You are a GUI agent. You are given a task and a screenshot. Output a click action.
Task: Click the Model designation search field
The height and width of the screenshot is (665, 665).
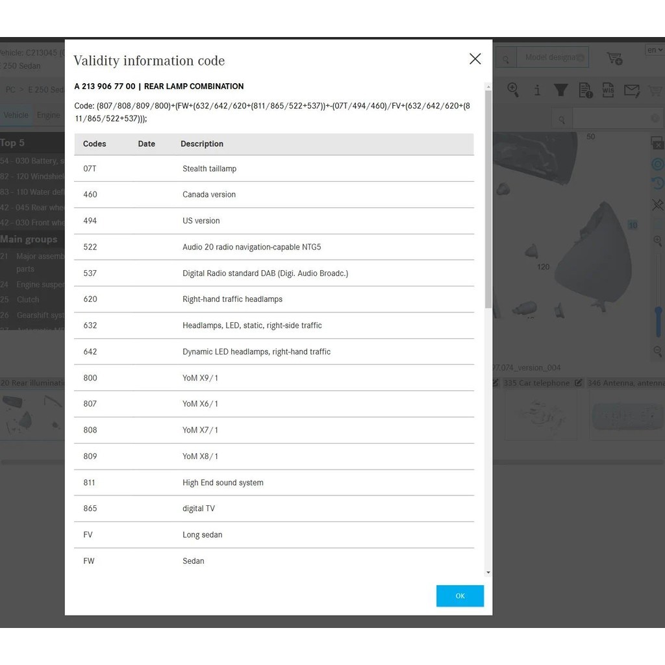coord(553,57)
